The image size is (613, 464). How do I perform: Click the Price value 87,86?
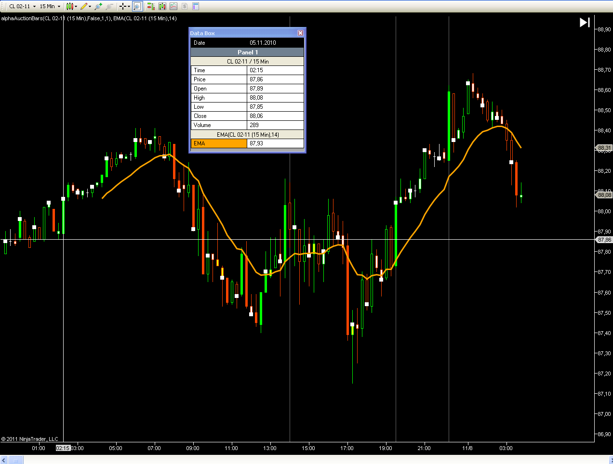pyautogui.click(x=276, y=79)
